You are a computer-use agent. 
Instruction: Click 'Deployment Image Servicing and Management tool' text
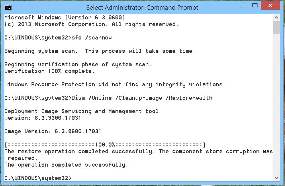(x=81, y=111)
